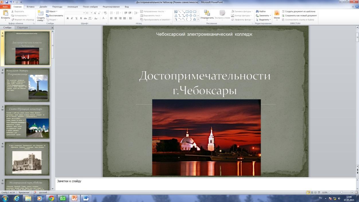This screenshot has height=202, width=359.
Task: Click the Arrange (Упорядочить) icon
Action: [207, 13]
